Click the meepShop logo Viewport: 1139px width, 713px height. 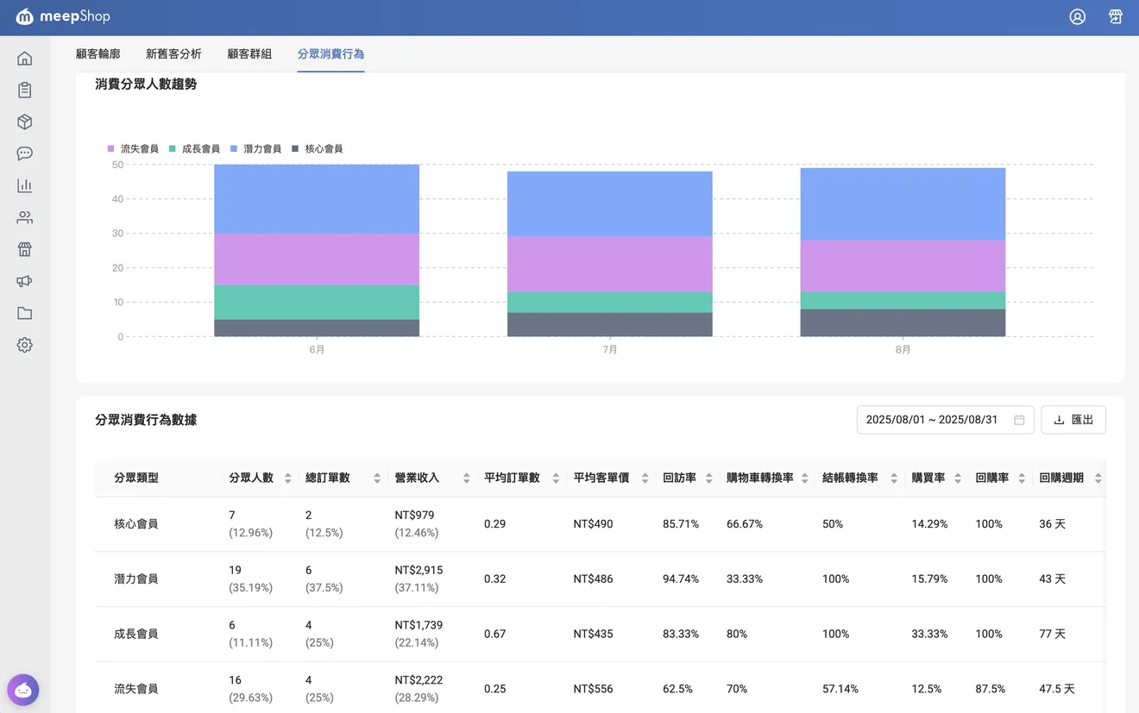click(63, 16)
